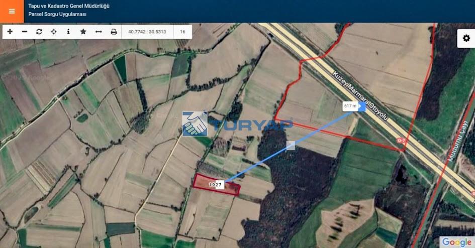The image size is (475, 248).
Task: Zoom in with the plus icon
Action: tap(10, 32)
